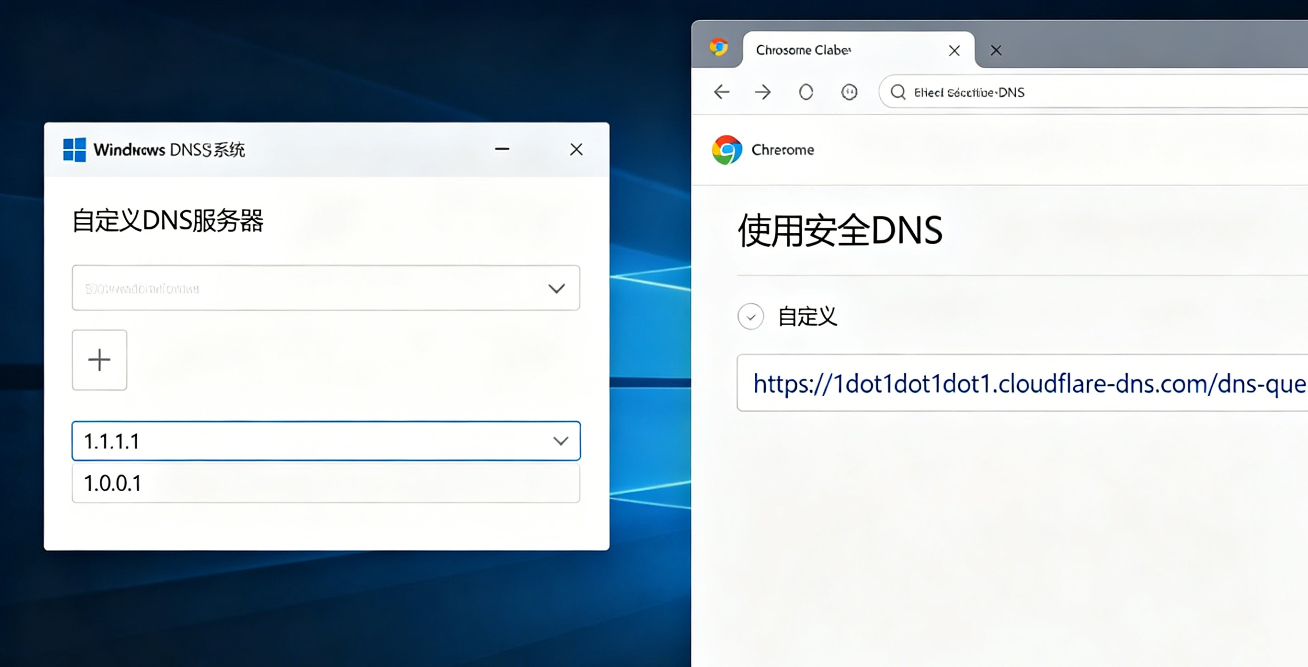Add a new DNS server with plus button
1308x667 pixels.
tap(99, 360)
